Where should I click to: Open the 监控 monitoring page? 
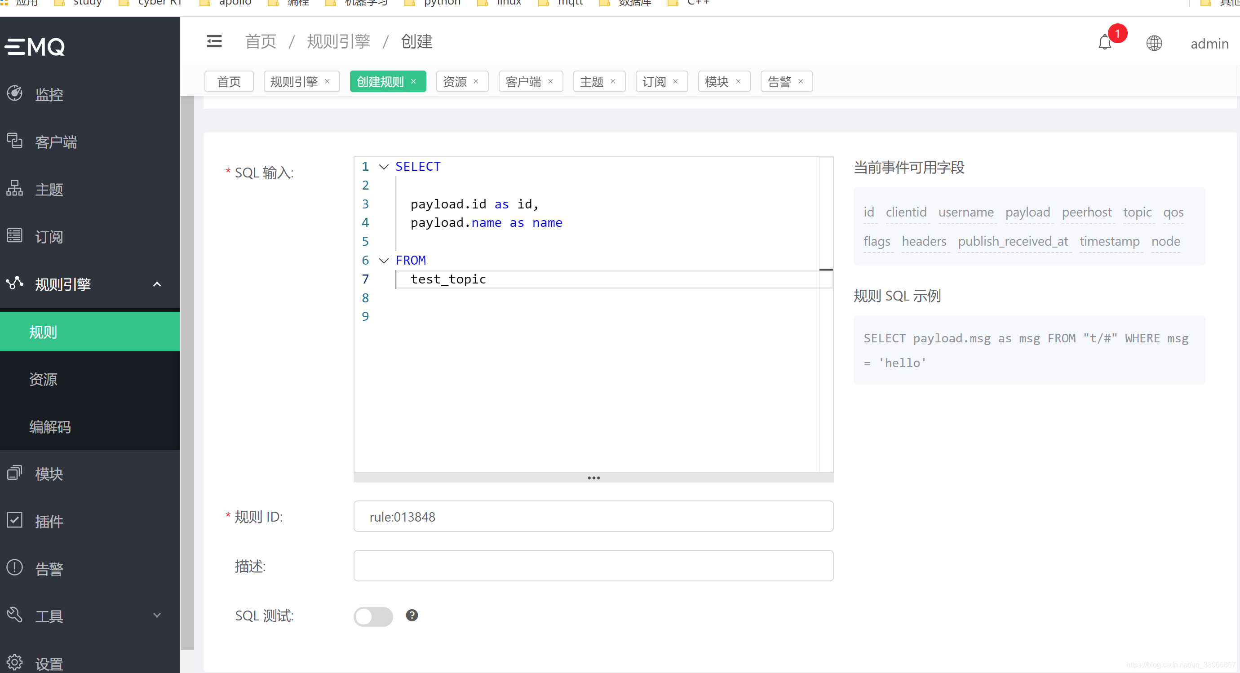(49, 94)
